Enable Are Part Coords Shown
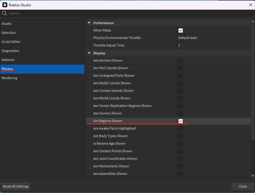The height and width of the screenshot is (193, 255). (x=180, y=68)
